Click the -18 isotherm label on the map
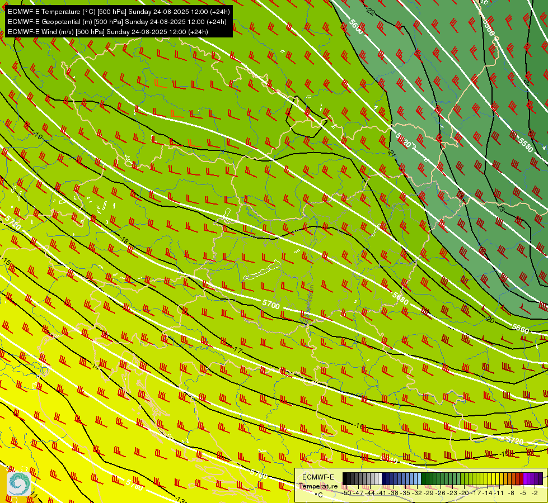The width and height of the screenshot is (548, 503). point(124,240)
